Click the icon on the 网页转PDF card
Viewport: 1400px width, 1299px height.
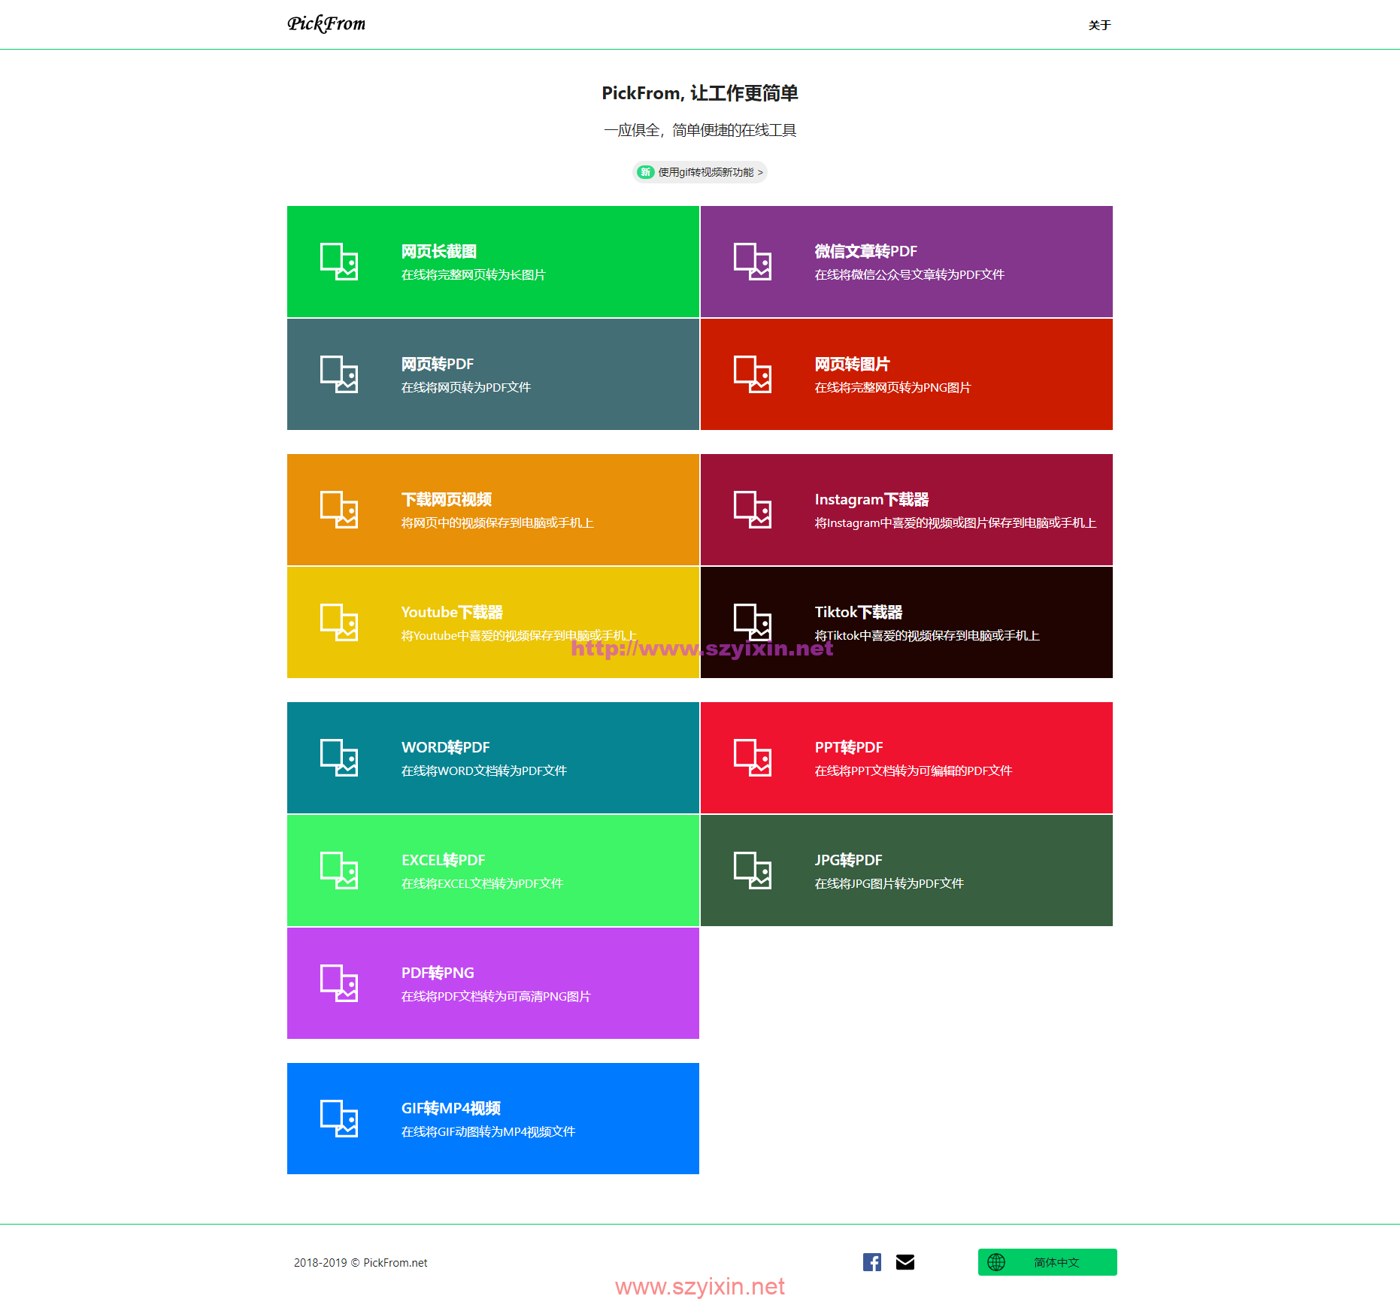click(339, 374)
